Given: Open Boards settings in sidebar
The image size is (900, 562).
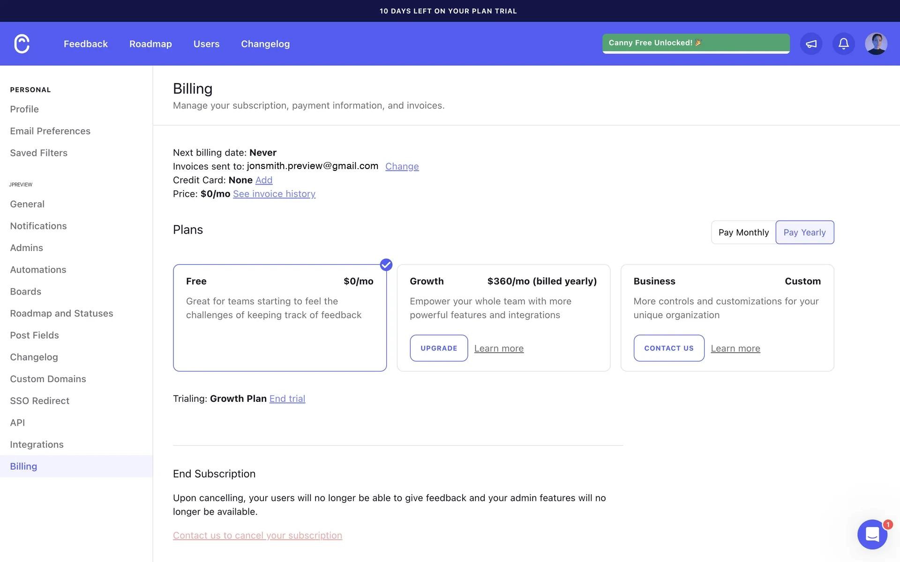Looking at the screenshot, I should (x=26, y=291).
